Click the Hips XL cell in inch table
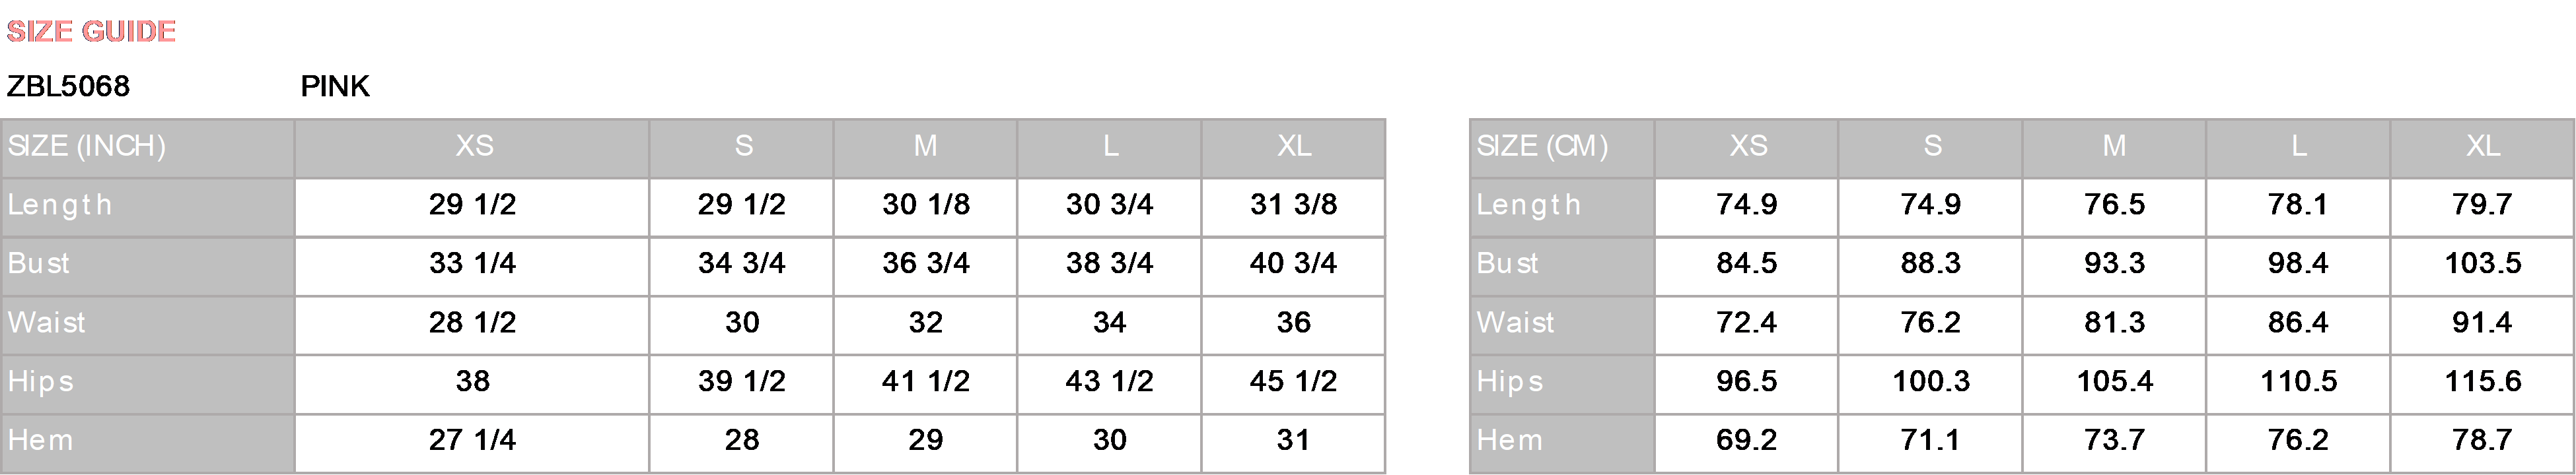 [1293, 383]
